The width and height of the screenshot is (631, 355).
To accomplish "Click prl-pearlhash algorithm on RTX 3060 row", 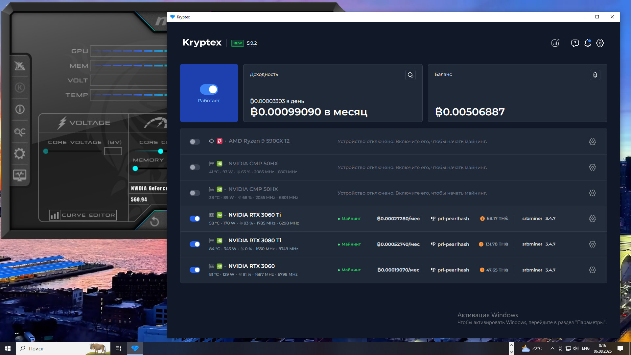I will point(450,270).
